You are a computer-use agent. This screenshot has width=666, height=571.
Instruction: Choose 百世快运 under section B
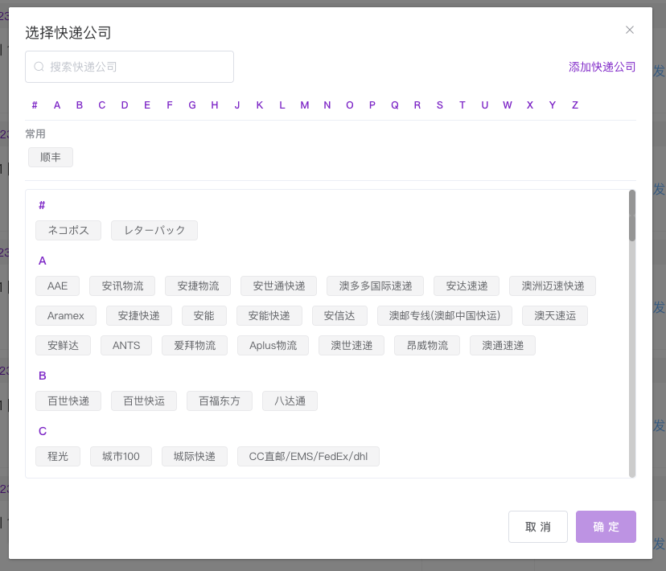point(144,401)
